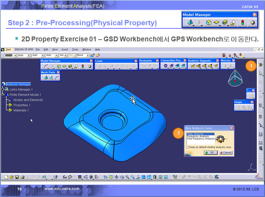
Task: Enable Keep as default starting analysis case
Action: coord(187,147)
